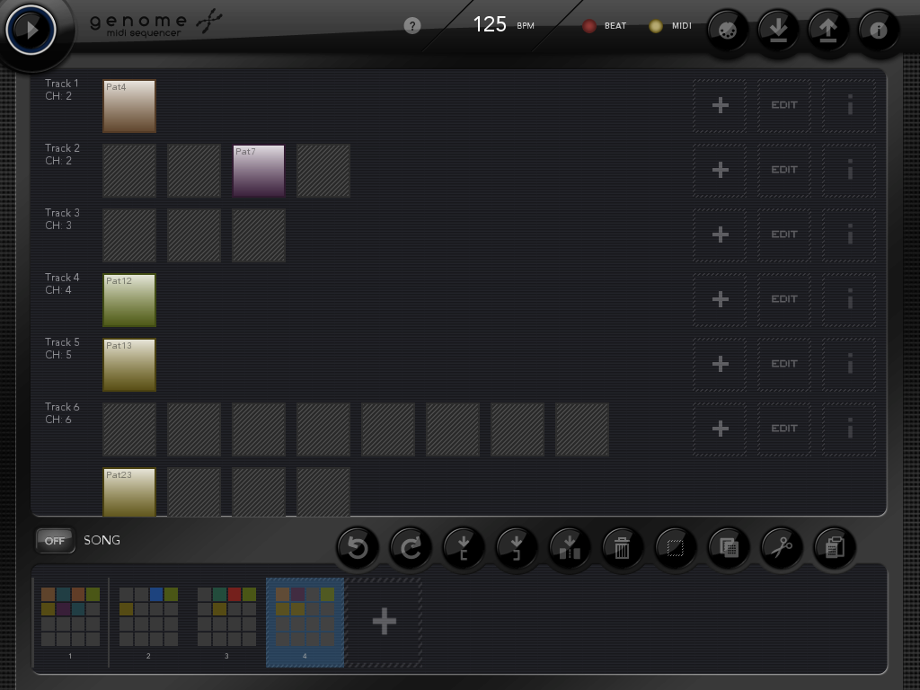Open Track 5 info button
This screenshot has width=920, height=690.
[850, 365]
